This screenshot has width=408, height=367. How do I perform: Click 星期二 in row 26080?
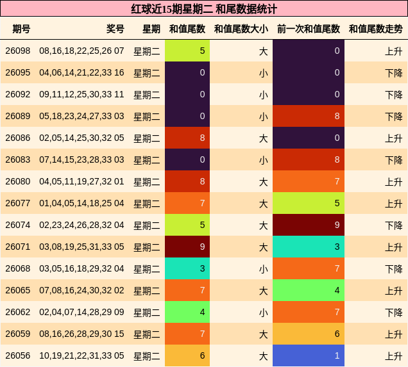pos(147,182)
